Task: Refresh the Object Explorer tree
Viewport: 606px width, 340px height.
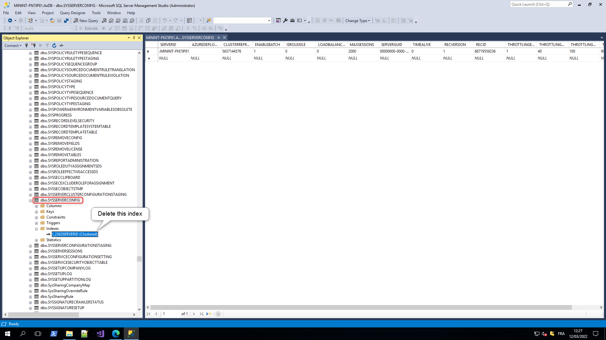Action: 54,45
